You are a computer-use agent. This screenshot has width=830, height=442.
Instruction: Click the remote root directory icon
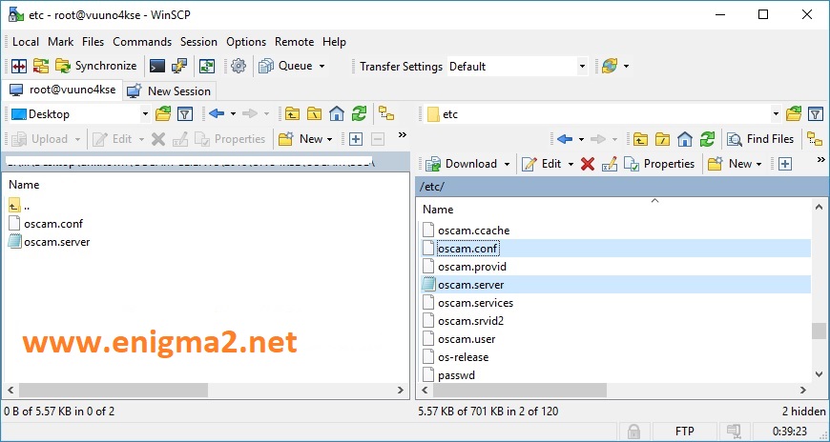pyautogui.click(x=662, y=139)
